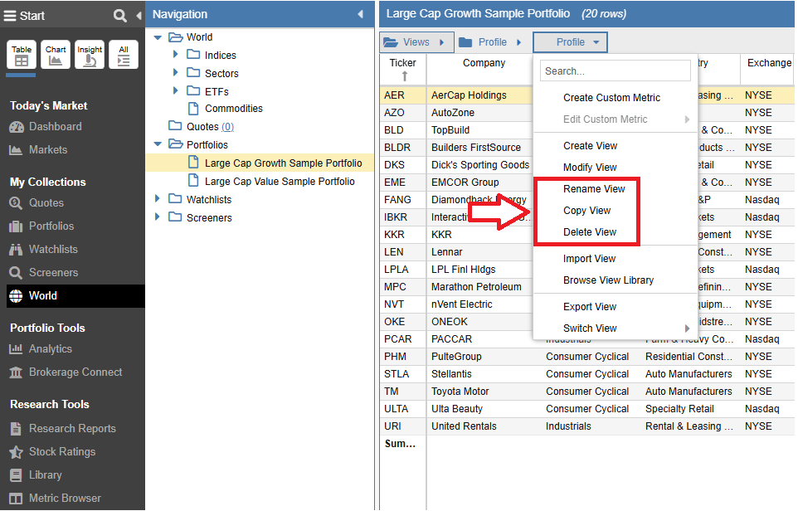Open Markets in the sidebar
Viewport: 798px width, 511px height.
(39, 150)
